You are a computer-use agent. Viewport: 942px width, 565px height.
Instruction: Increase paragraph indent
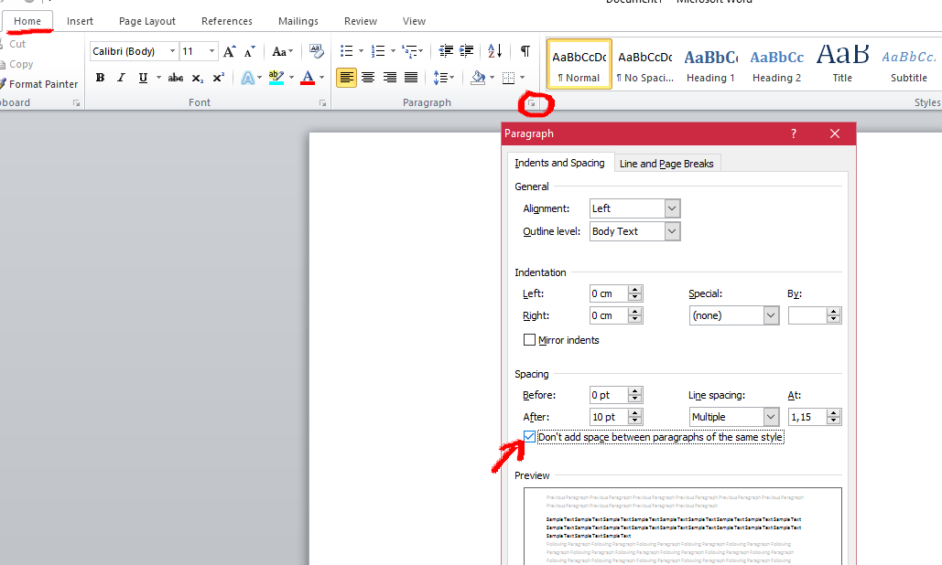[x=466, y=51]
